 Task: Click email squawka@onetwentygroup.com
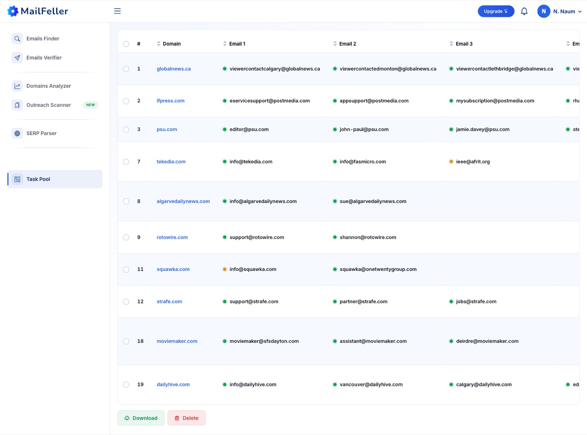[x=378, y=269]
